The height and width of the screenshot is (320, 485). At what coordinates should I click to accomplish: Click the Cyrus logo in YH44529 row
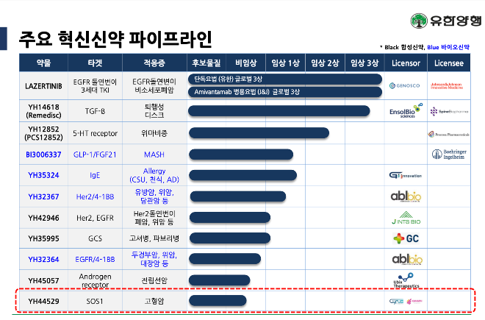point(396,301)
